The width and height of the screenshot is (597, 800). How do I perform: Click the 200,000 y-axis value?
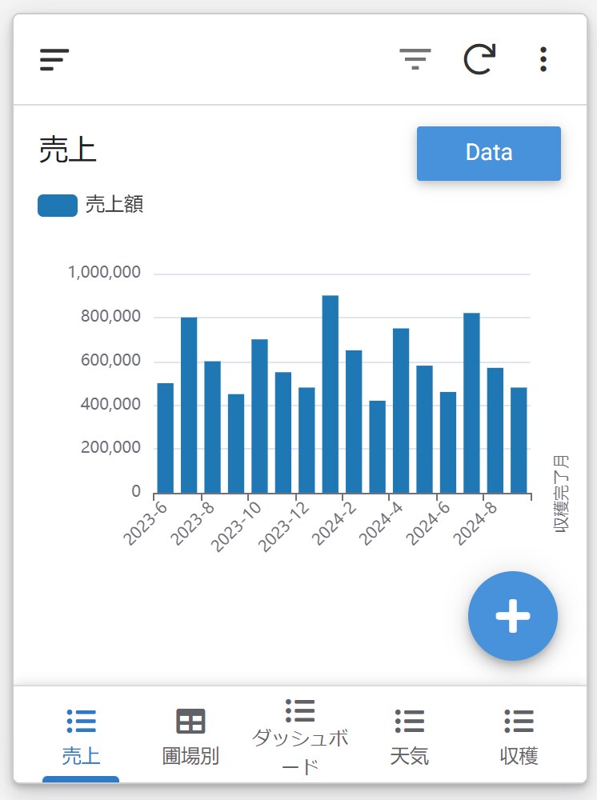pos(110,447)
